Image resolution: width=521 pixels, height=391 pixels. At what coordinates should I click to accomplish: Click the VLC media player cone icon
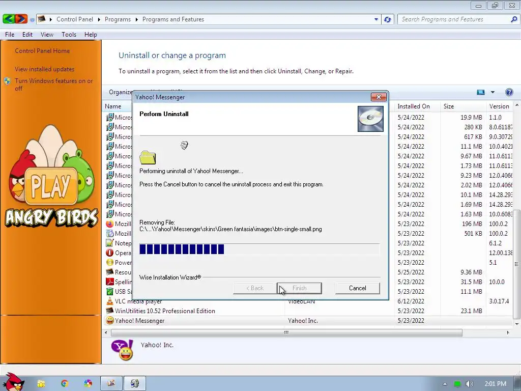110,301
